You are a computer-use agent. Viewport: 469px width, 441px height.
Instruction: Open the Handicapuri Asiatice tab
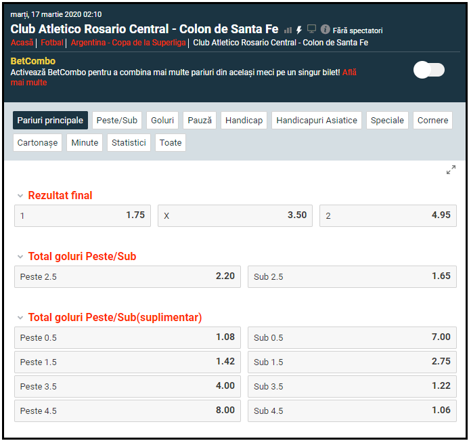point(317,121)
